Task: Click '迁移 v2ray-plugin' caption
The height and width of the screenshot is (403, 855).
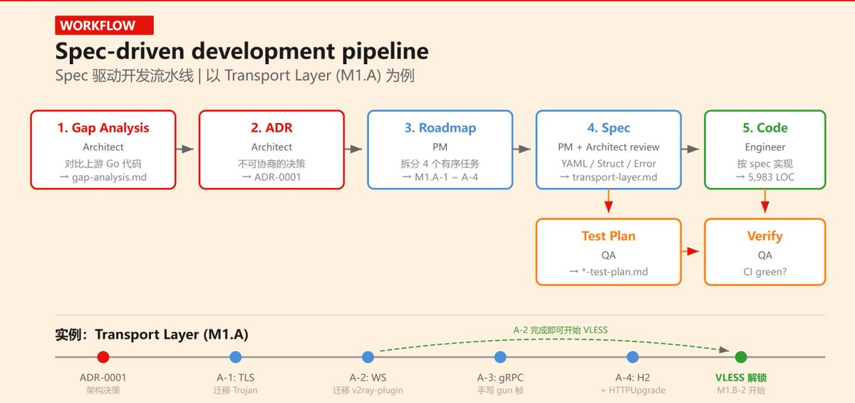Action: coord(368,390)
